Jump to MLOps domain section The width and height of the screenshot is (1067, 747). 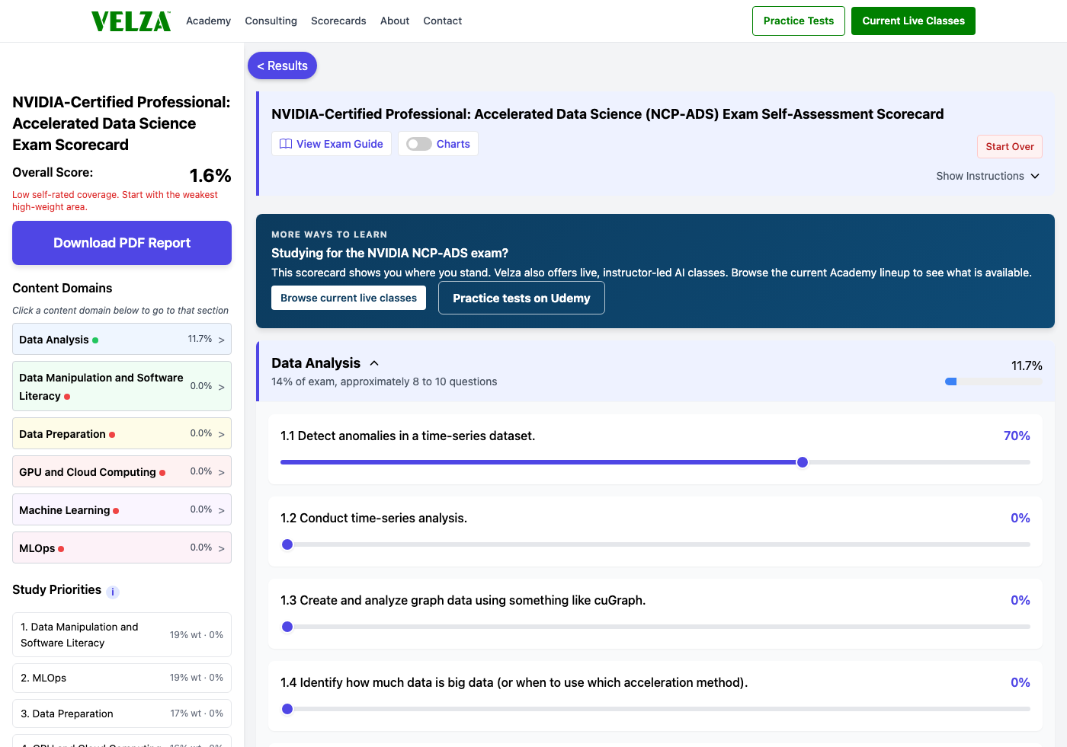click(122, 547)
